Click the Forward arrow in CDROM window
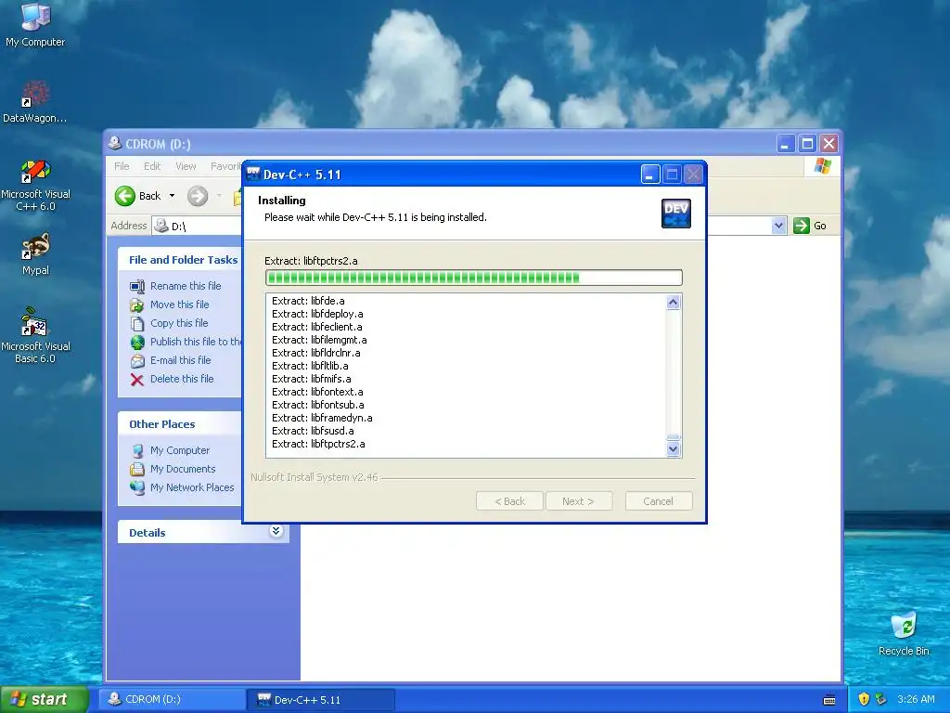Screen dimensions: 950x713 tap(198, 196)
